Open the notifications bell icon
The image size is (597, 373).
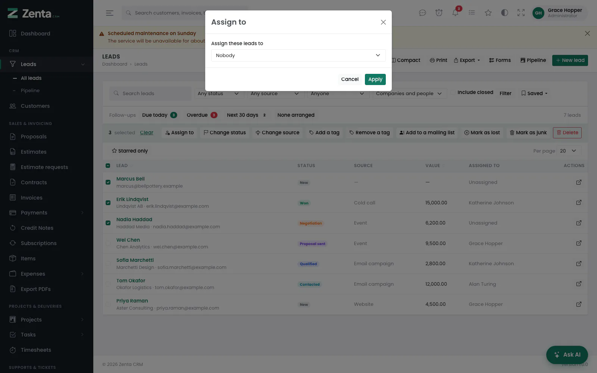tap(455, 13)
